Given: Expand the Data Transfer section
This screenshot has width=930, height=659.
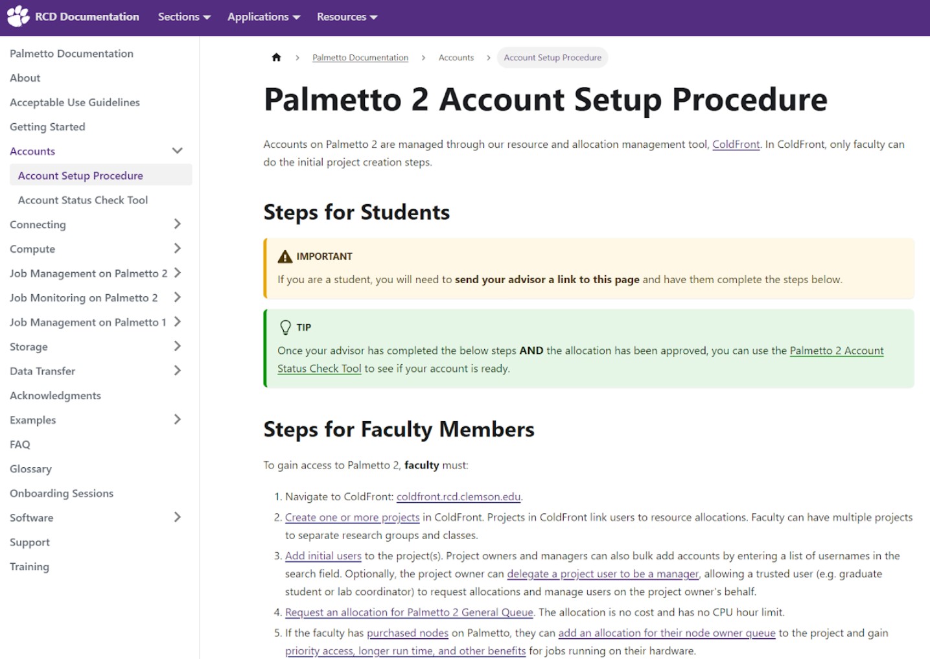Looking at the screenshot, I should (178, 371).
